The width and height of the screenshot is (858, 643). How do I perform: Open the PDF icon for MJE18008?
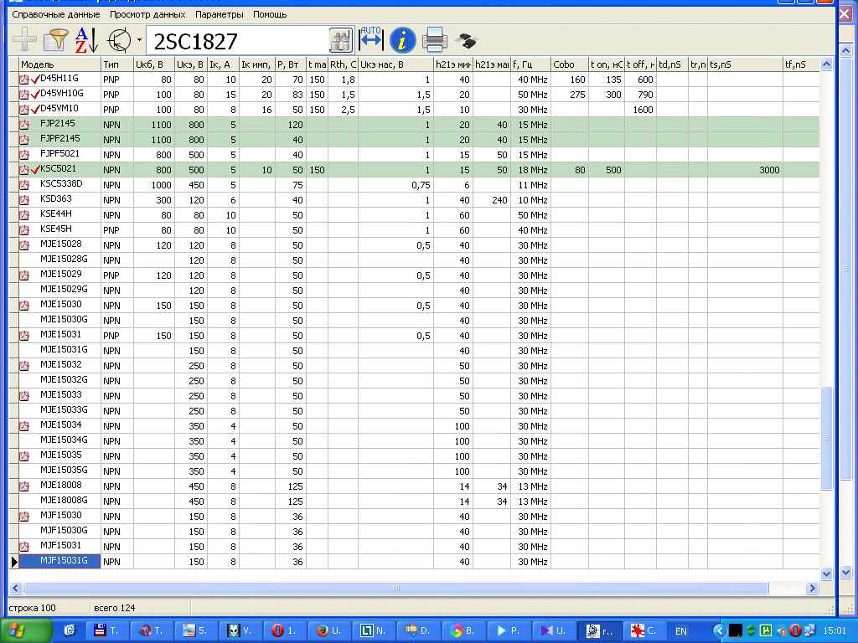(x=24, y=486)
